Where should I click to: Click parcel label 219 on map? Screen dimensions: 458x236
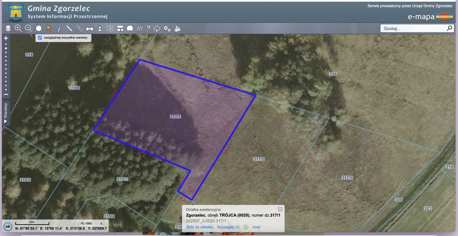click(449, 167)
